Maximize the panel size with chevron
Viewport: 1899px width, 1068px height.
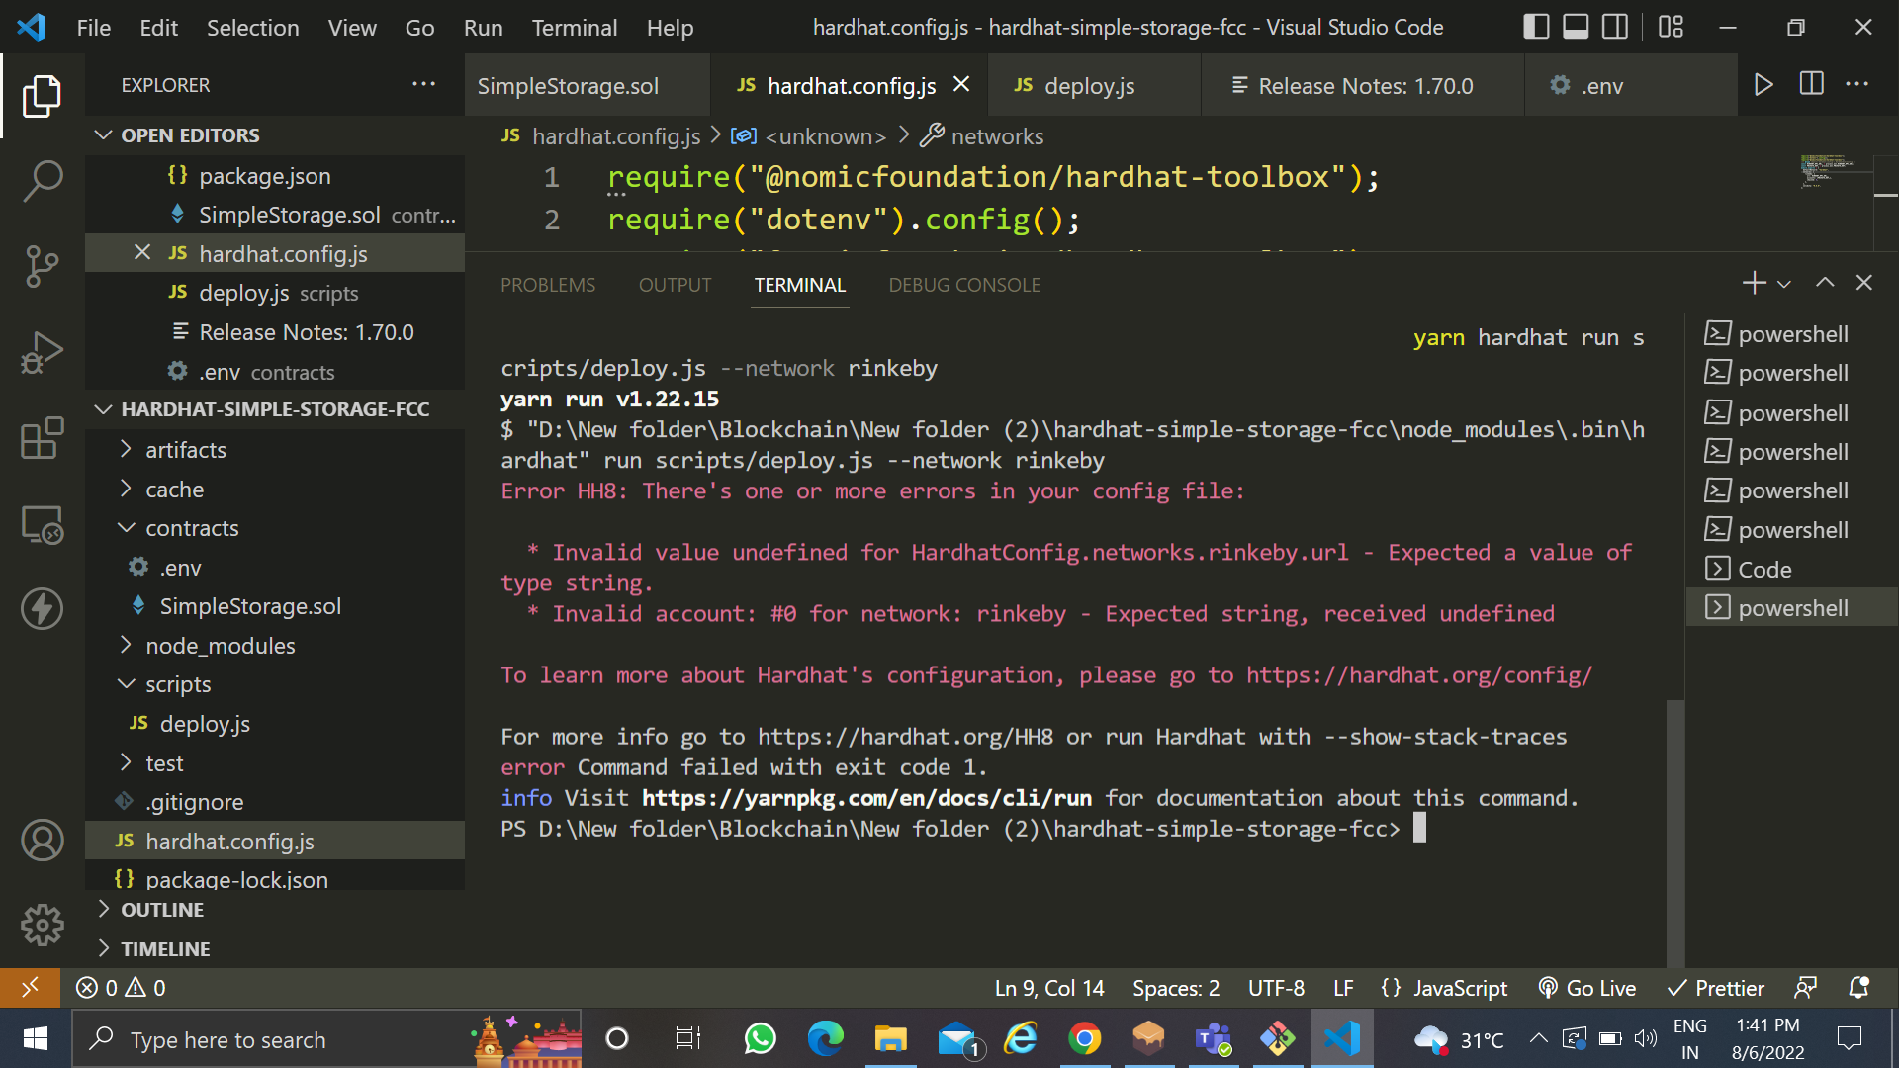pyautogui.click(x=1825, y=284)
